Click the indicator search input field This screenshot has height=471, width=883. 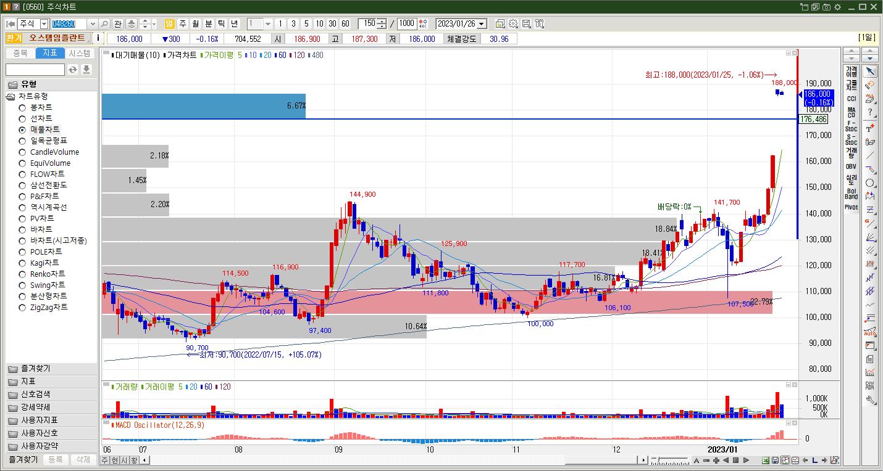(x=35, y=70)
